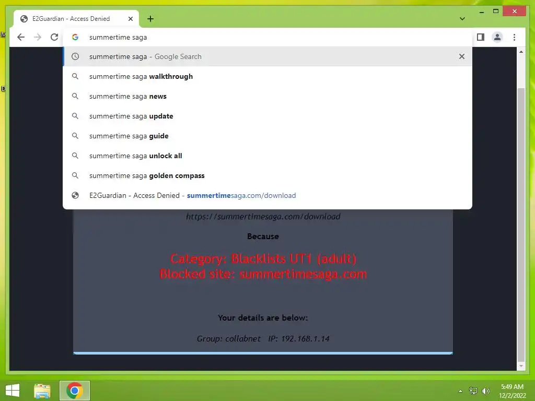The width and height of the screenshot is (535, 401).
Task: Choose the 'summertime saga news' suggestion
Action: [267, 96]
